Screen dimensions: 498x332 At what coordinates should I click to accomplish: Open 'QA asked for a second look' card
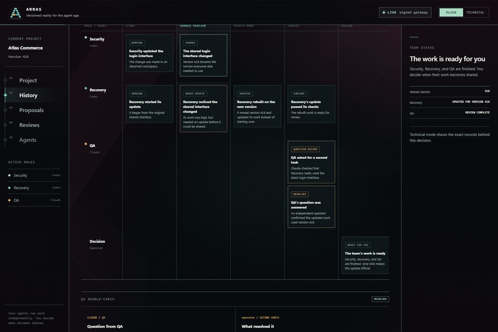click(x=311, y=162)
